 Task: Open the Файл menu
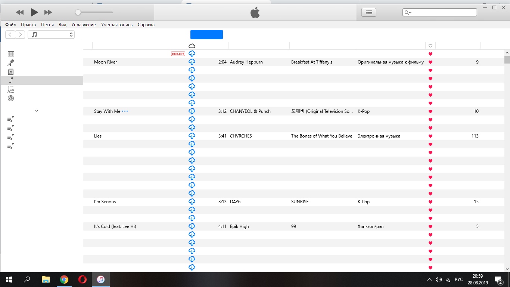pos(10,25)
